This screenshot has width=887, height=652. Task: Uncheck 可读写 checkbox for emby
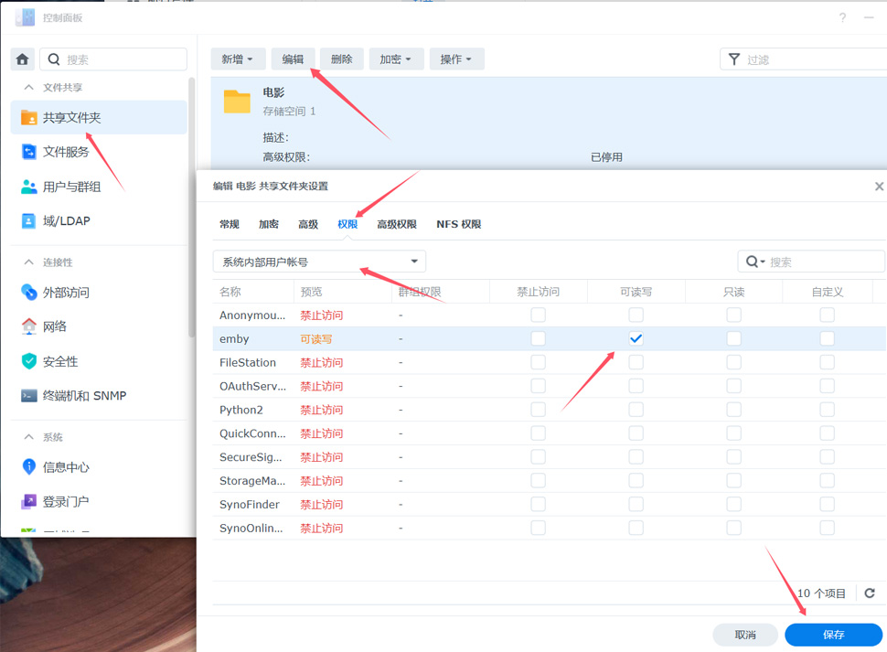(x=636, y=338)
